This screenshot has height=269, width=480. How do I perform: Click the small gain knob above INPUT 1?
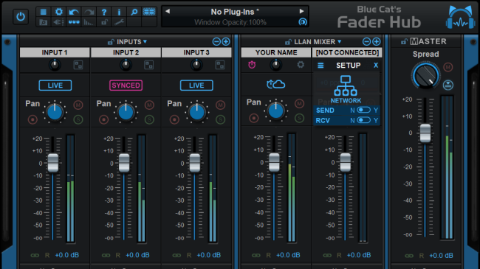click(55, 65)
